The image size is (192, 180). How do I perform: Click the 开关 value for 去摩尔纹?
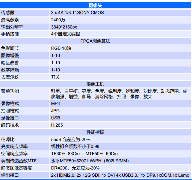(x=56, y=77)
